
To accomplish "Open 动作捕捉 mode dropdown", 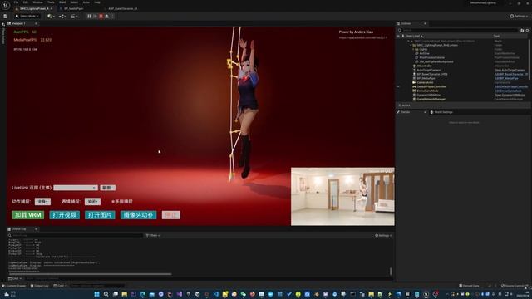I will point(42,201).
